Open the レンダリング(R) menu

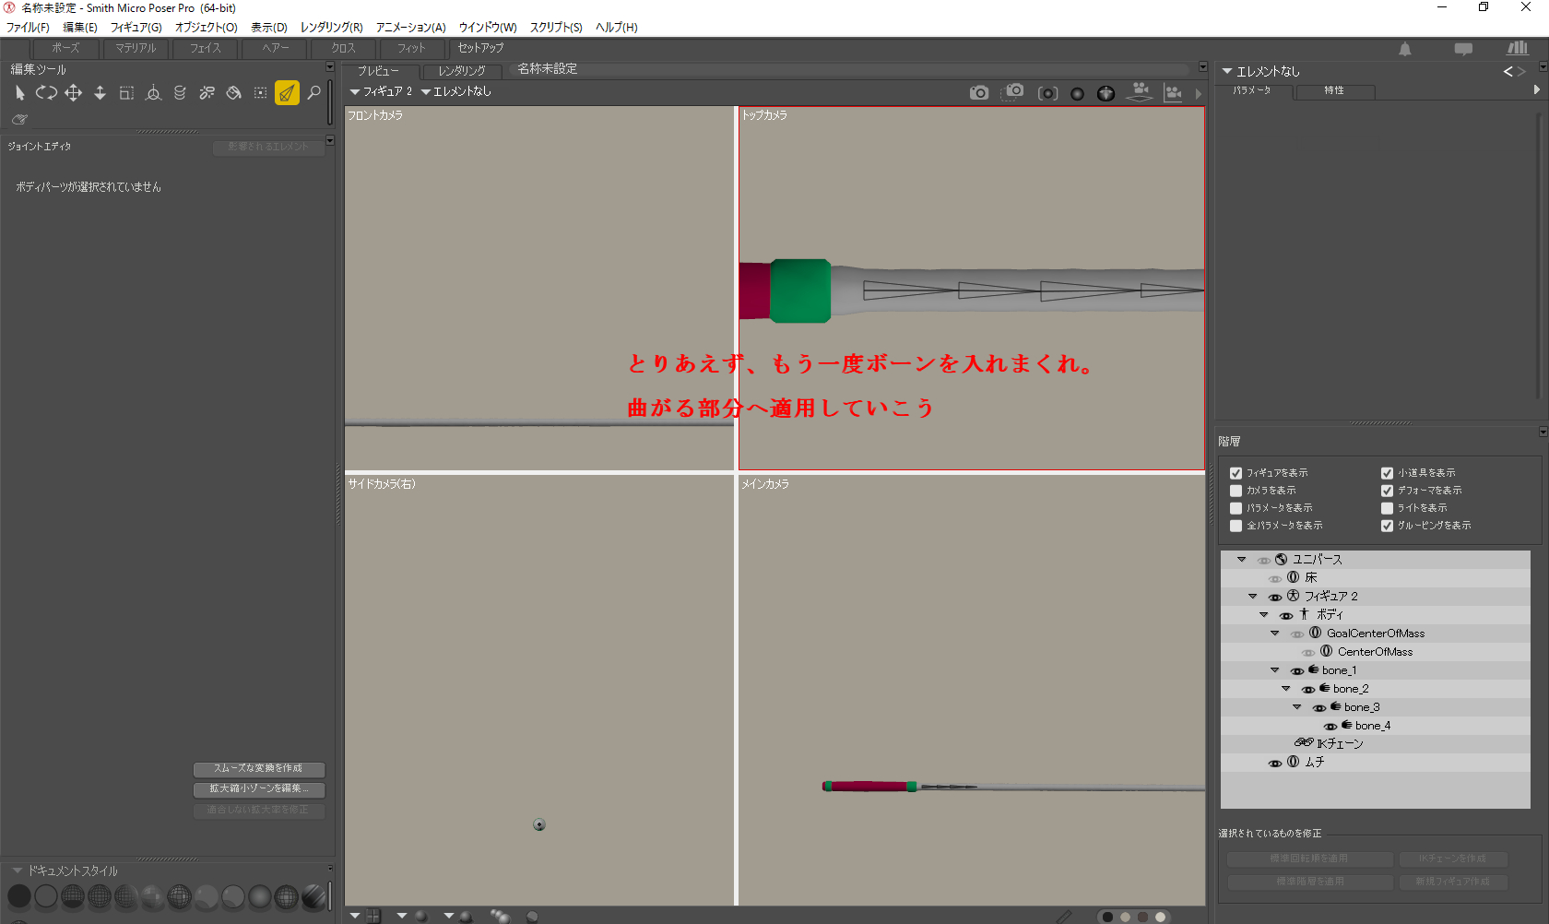tap(331, 28)
